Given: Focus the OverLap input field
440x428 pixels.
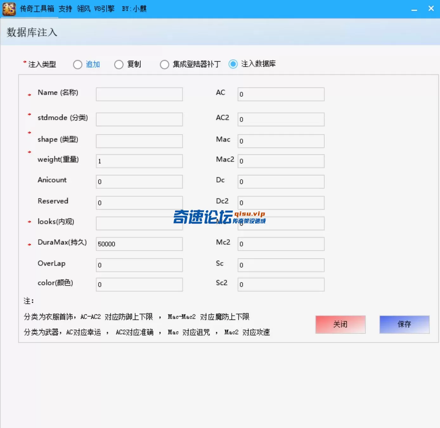Looking at the screenshot, I should click(x=139, y=265).
